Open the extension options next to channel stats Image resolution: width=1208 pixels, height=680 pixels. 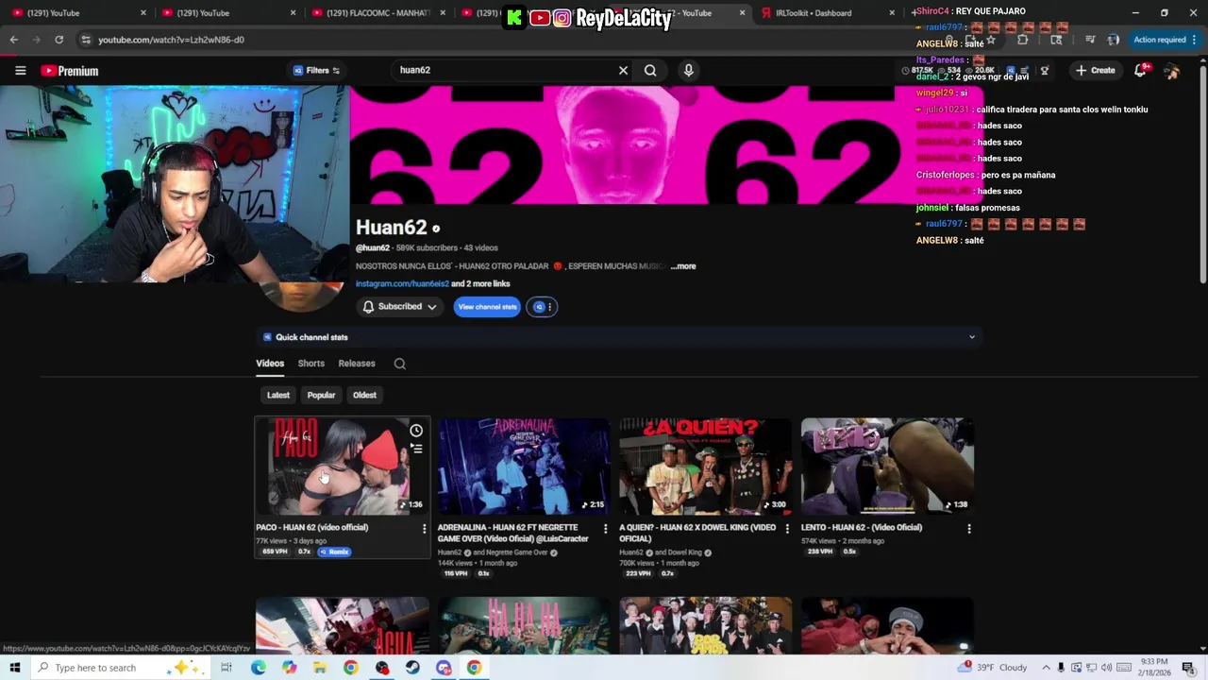pyautogui.click(x=543, y=307)
